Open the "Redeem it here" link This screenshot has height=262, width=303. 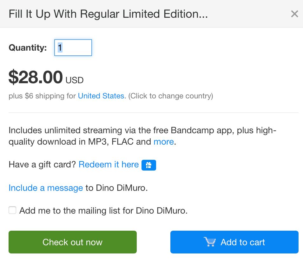coord(109,165)
